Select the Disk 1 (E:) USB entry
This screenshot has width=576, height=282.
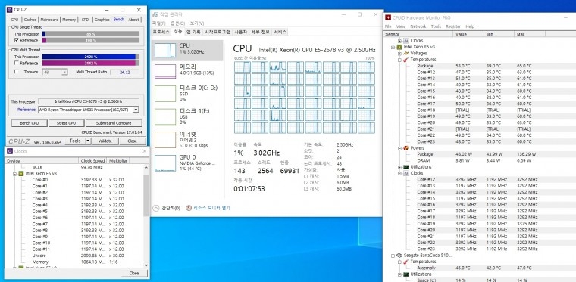(x=186, y=116)
